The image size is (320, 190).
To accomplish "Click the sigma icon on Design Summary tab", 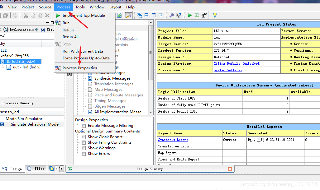I will [70, 169].
